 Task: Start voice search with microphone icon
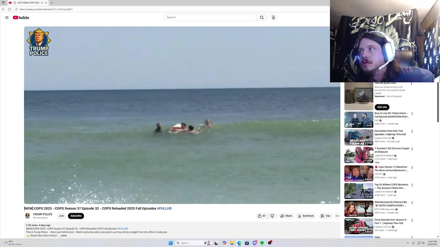pyautogui.click(x=273, y=17)
